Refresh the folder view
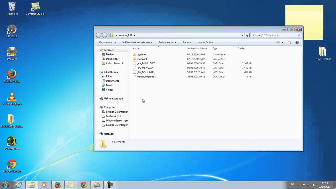336x189 pixels. click(247, 35)
